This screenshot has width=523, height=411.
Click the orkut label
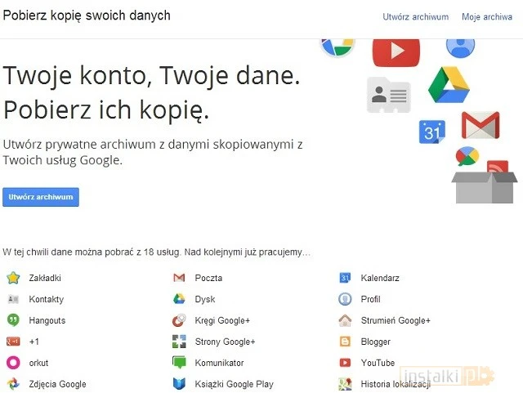pos(38,363)
